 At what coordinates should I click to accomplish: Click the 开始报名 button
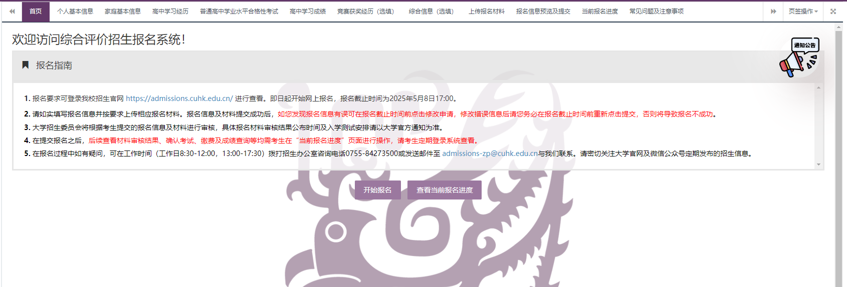coord(378,190)
